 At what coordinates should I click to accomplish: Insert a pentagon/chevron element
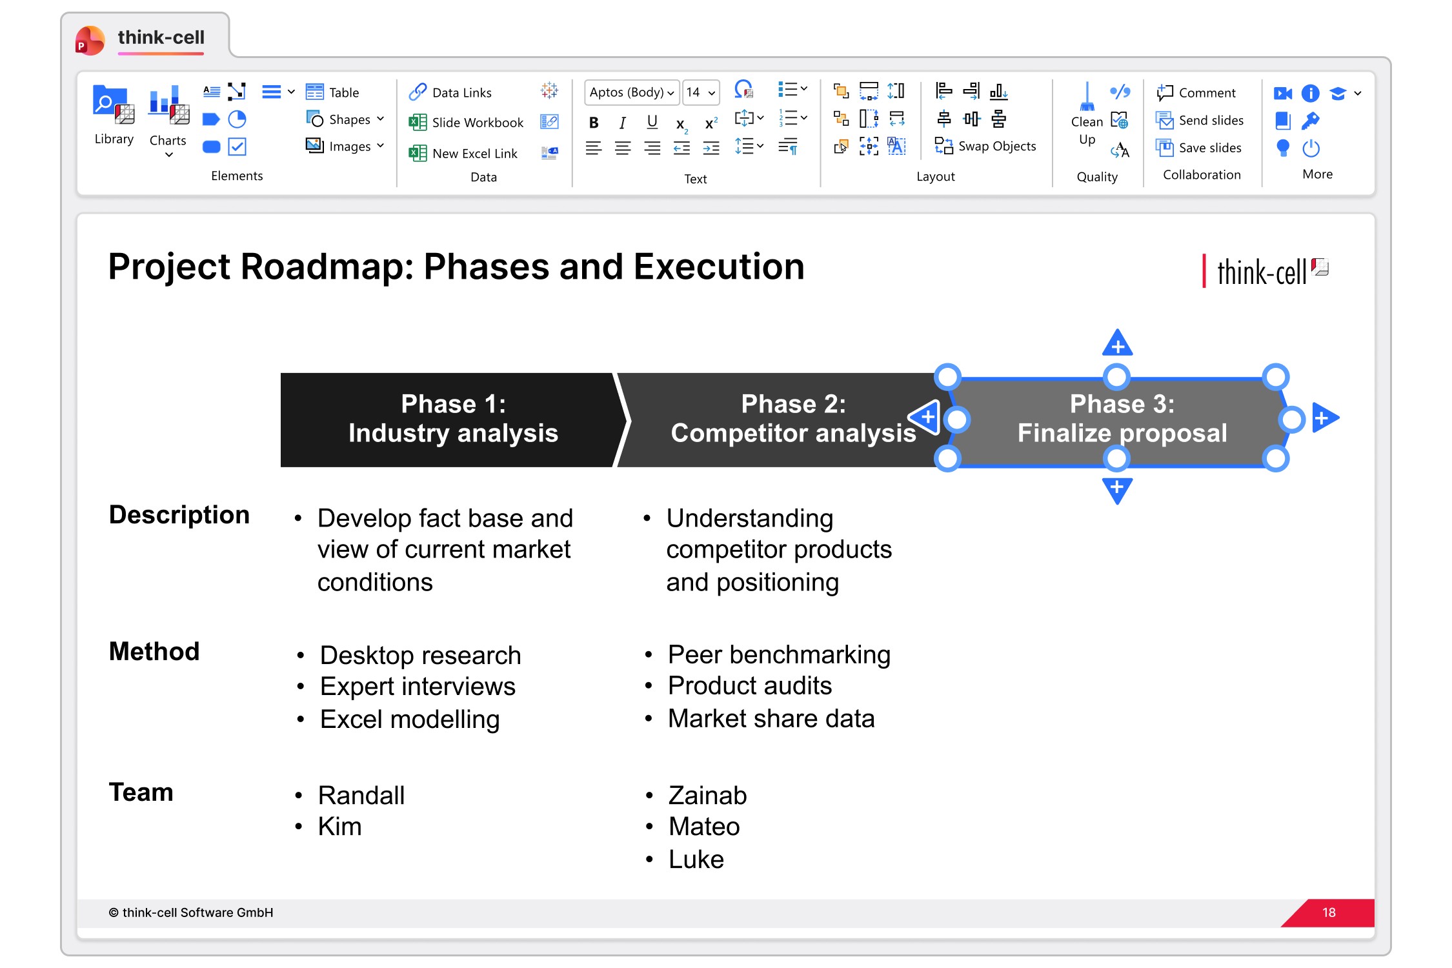pyautogui.click(x=211, y=119)
